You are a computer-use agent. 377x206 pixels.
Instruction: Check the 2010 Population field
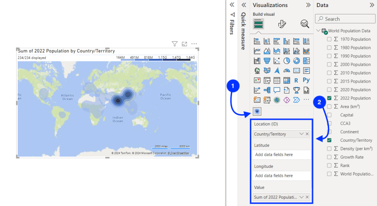tap(329, 73)
